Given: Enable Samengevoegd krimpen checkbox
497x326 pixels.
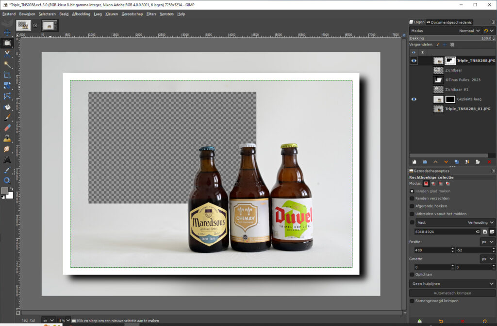Looking at the screenshot, I should pos(412,301).
